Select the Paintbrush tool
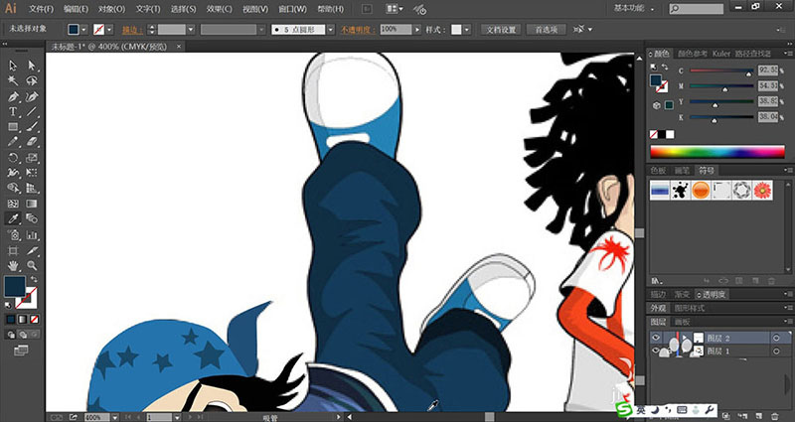This screenshot has width=795, height=422. pos(32,127)
